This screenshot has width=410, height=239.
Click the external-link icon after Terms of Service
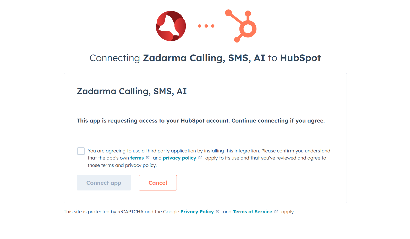(276, 211)
